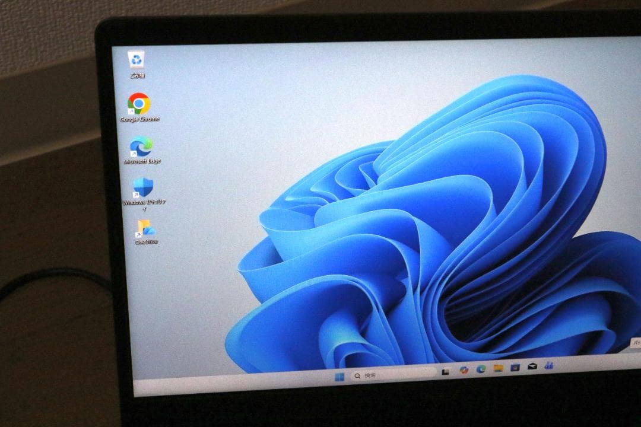Open the Microsoft Edge desktop shortcut

pos(141,146)
